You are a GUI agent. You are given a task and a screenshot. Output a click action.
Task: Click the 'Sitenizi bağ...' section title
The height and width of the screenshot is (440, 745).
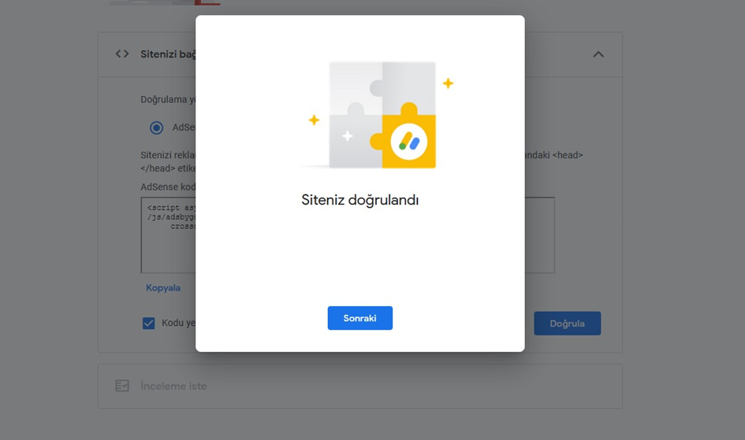click(168, 54)
